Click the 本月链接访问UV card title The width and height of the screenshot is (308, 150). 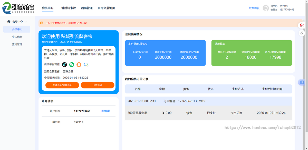138,44
